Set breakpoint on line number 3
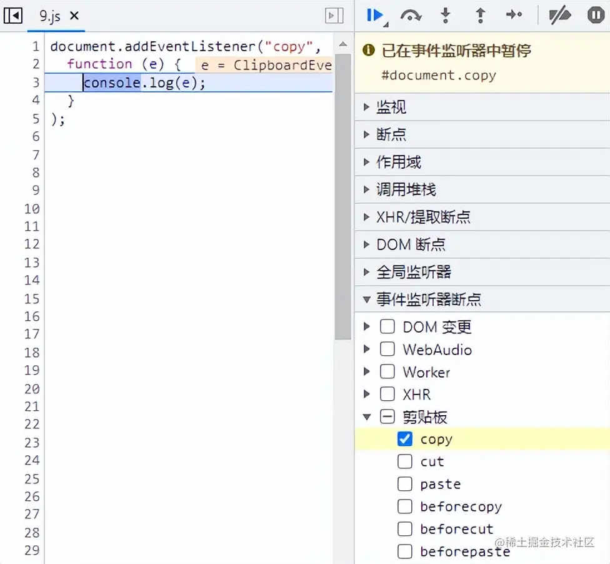610x564 pixels. tap(36, 83)
